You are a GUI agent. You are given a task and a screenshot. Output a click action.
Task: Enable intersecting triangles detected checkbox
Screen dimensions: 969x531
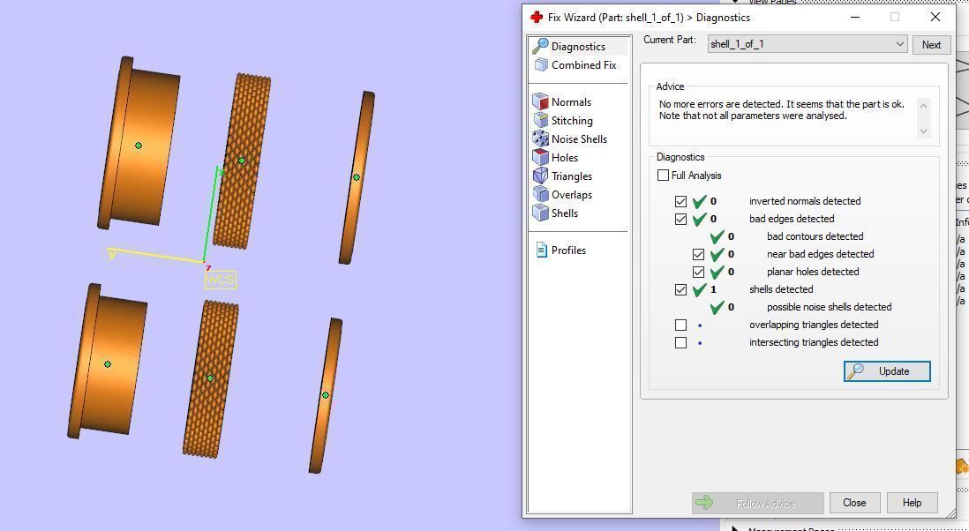click(680, 342)
